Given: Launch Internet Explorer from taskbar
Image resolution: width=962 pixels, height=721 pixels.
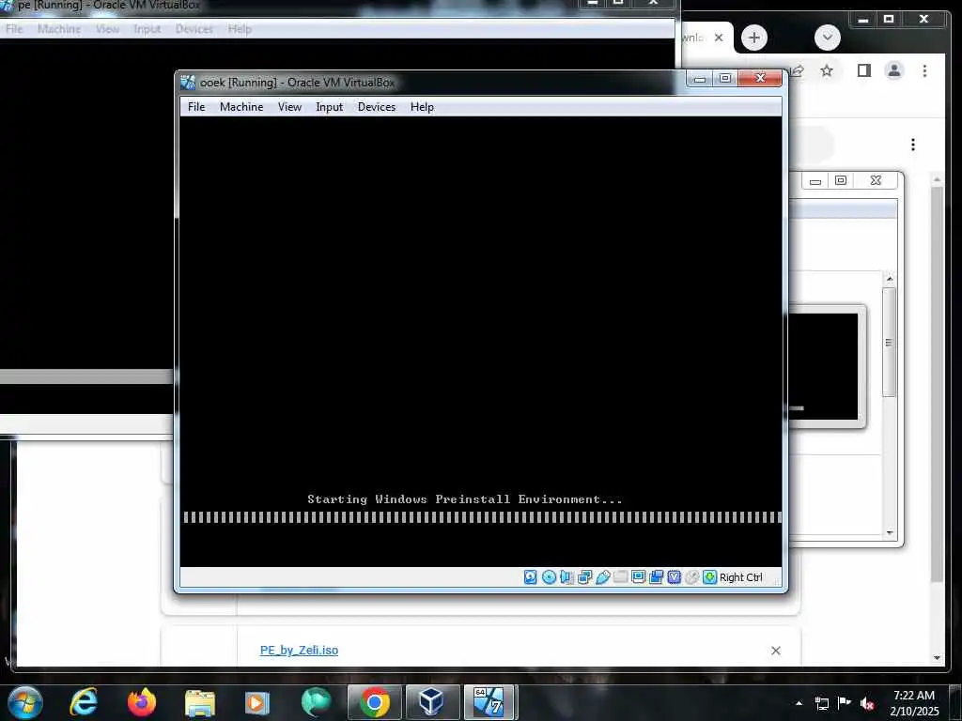Looking at the screenshot, I should click(84, 702).
